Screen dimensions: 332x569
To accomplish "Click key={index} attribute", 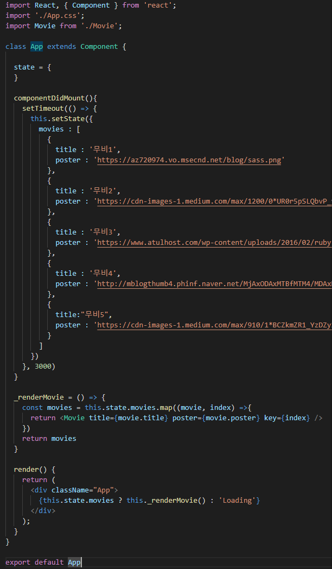I will [x=287, y=418].
